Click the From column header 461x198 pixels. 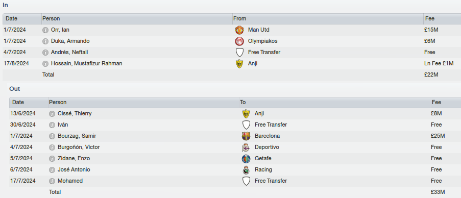328,19
